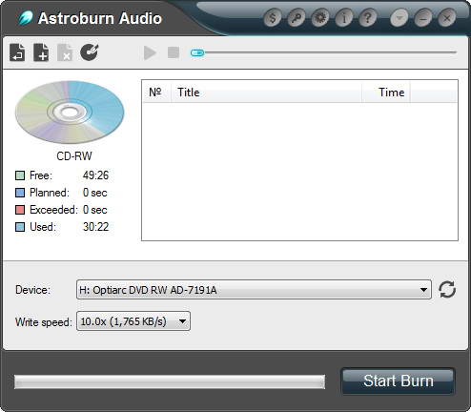Image resolution: width=471 pixels, height=412 pixels.
Task: Open settings with the gear button
Action: click(320, 18)
